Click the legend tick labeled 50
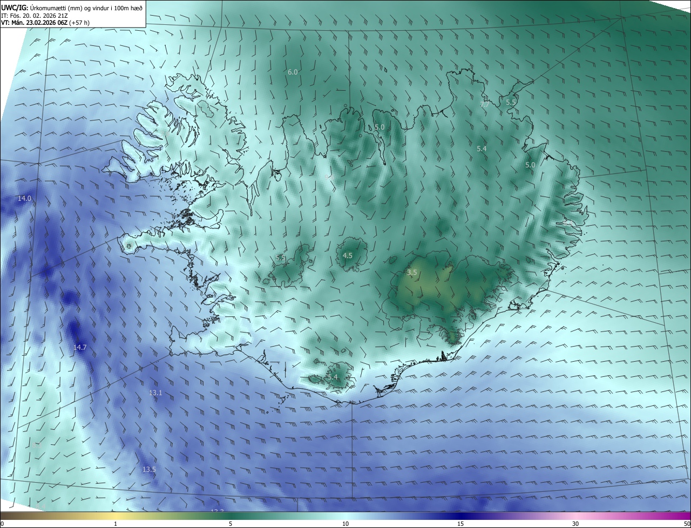This screenshot has width=691, height=528. pos(687,524)
